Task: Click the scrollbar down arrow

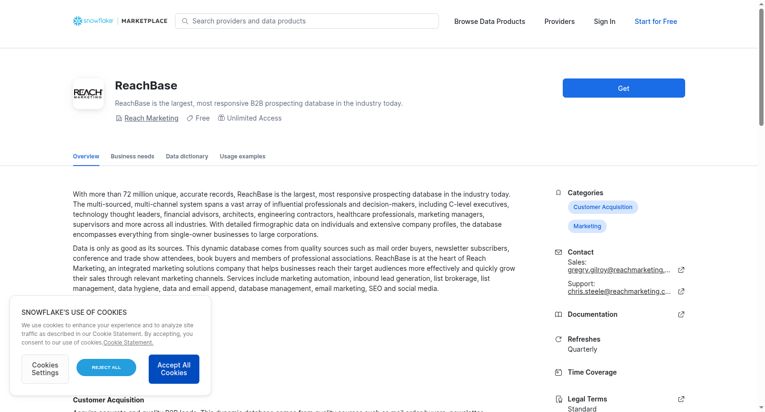Action: click(x=761, y=408)
